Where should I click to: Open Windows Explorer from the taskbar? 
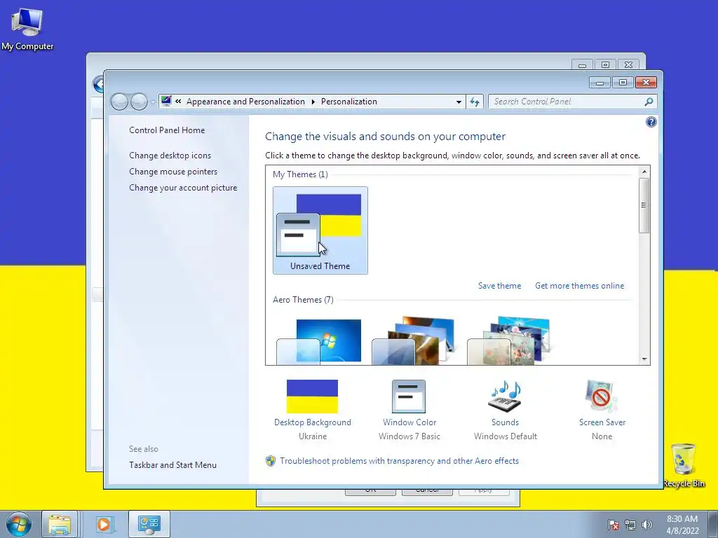60,524
